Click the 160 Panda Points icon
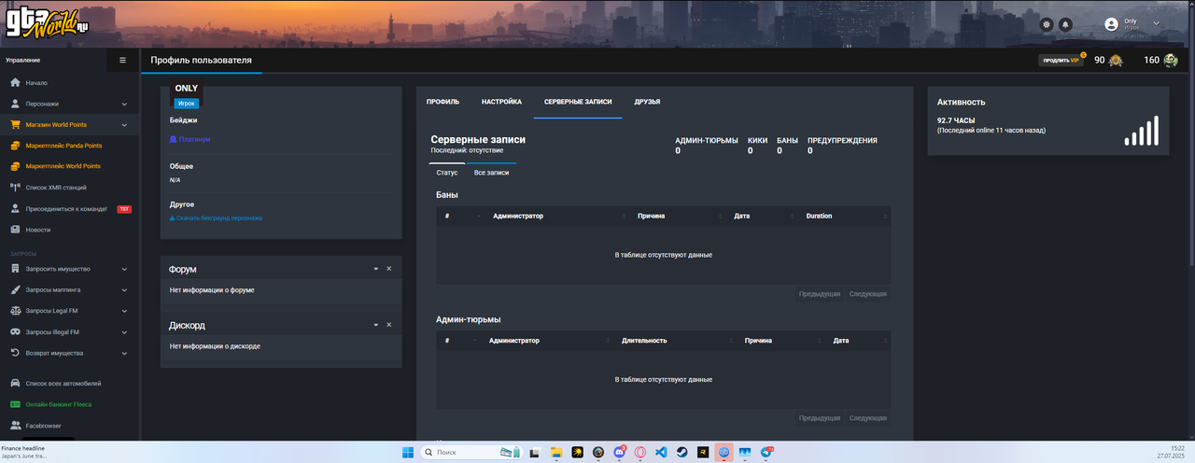1195x463 pixels. tap(1171, 60)
